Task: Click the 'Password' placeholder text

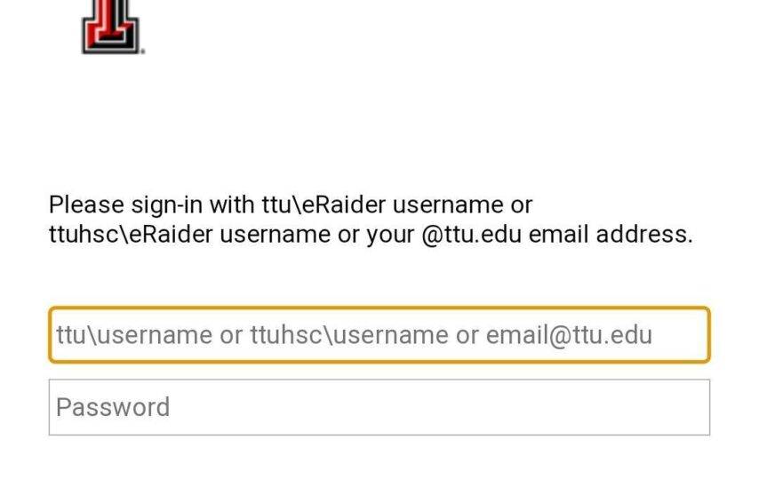Action: pyautogui.click(x=113, y=407)
